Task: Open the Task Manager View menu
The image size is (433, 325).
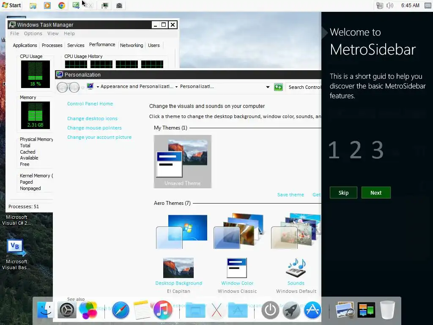Action: (53, 33)
